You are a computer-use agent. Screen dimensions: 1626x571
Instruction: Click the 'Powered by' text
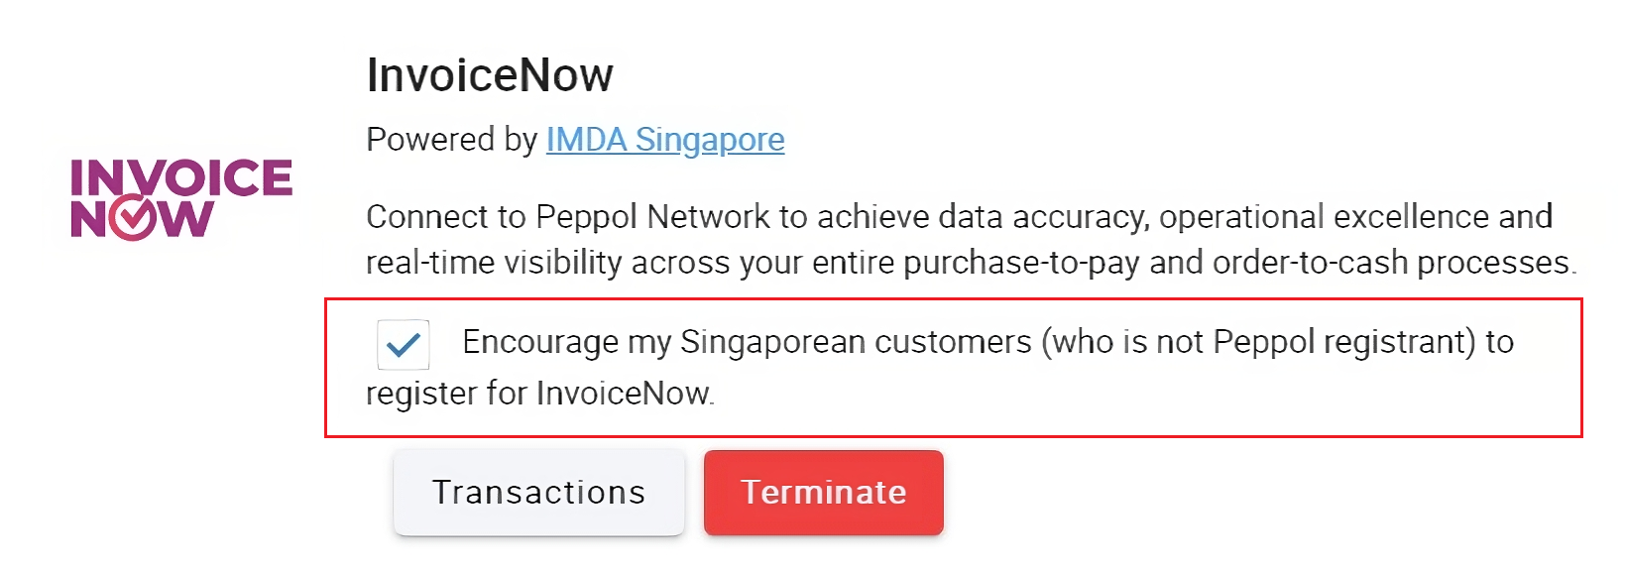tap(452, 140)
